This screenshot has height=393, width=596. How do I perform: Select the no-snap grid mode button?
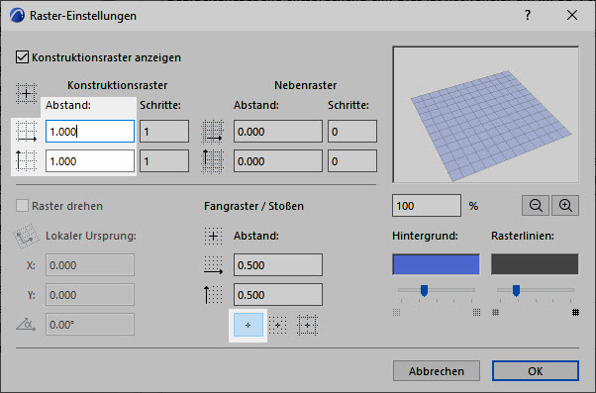coord(248,325)
